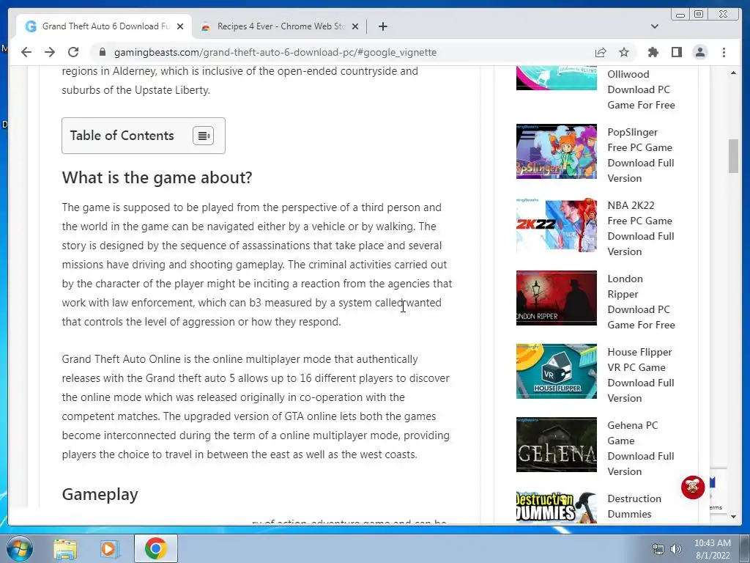The image size is (750, 563).
Task: Click the page scrollbar up arrow
Action: pyautogui.click(x=733, y=73)
